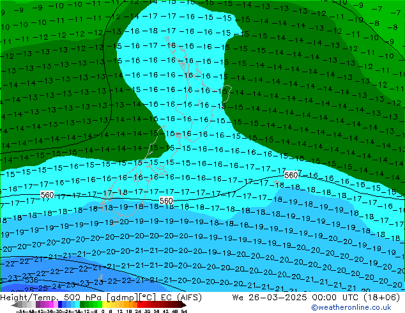Click the yellow swatch in the temperature legend
The width and height of the screenshot is (405, 313).
tap(104, 305)
